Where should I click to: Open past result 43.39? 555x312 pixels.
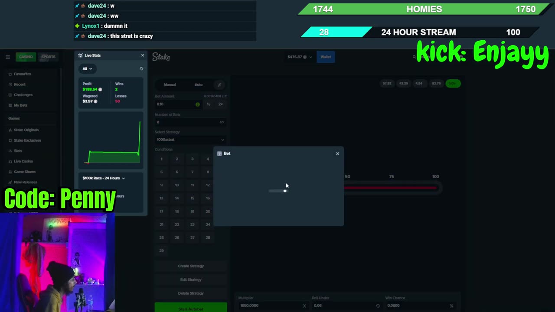403,84
